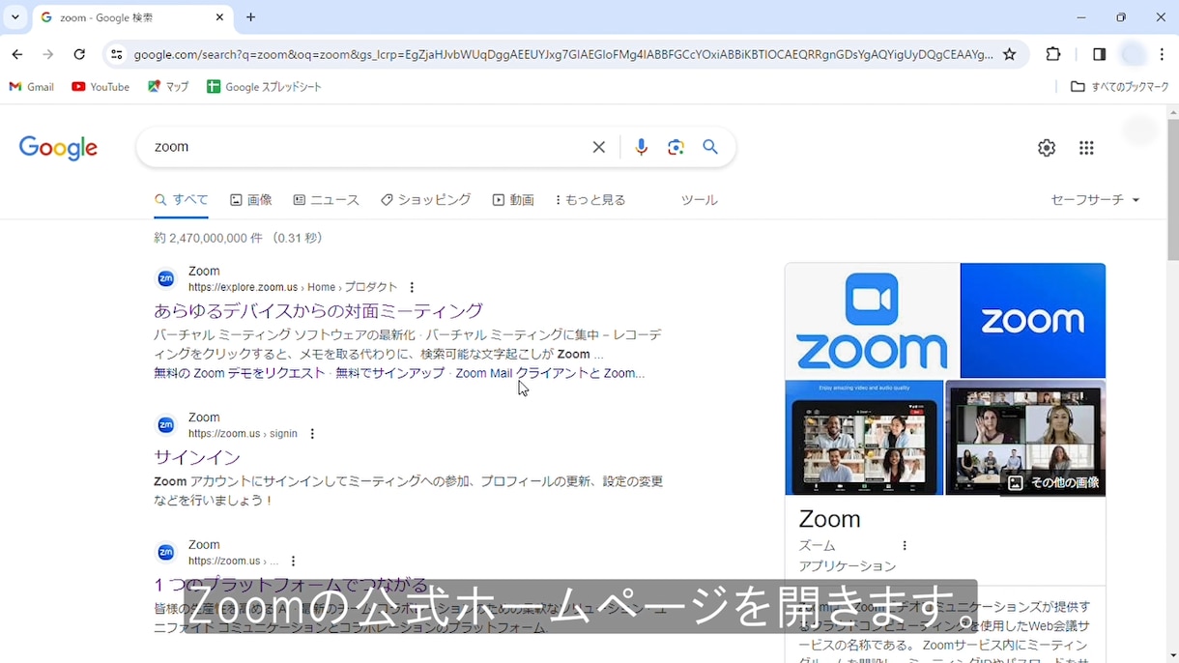Click the browser forward arrow
Image resolution: width=1179 pixels, height=663 pixels.
(48, 55)
